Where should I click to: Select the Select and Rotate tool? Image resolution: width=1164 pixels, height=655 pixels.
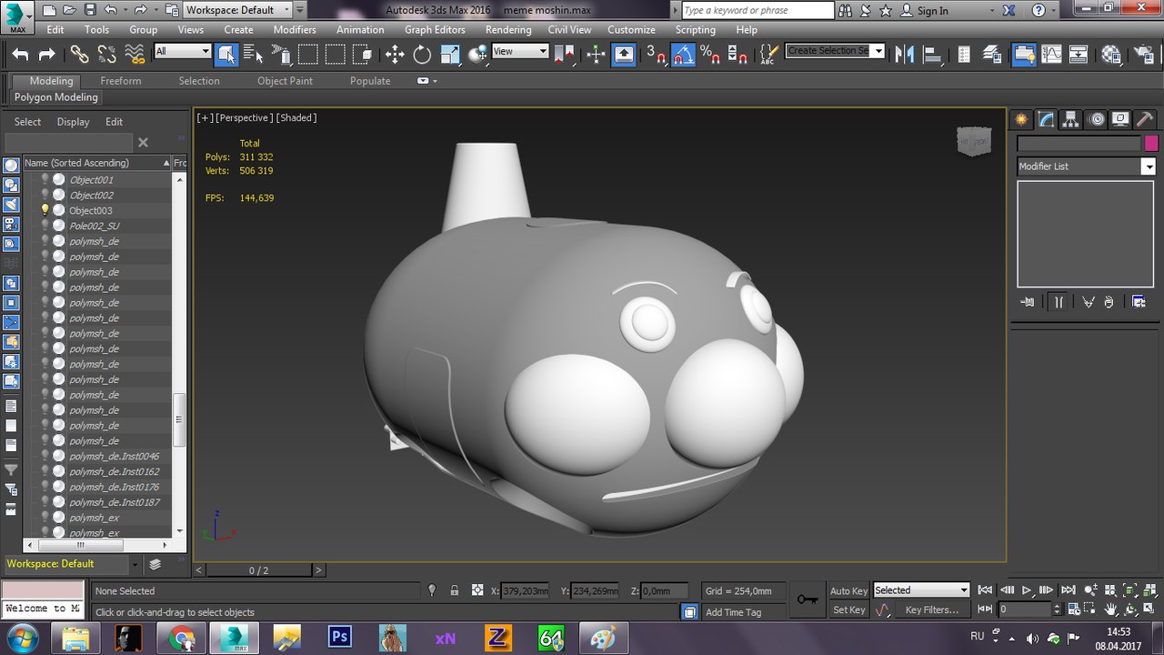click(x=422, y=55)
